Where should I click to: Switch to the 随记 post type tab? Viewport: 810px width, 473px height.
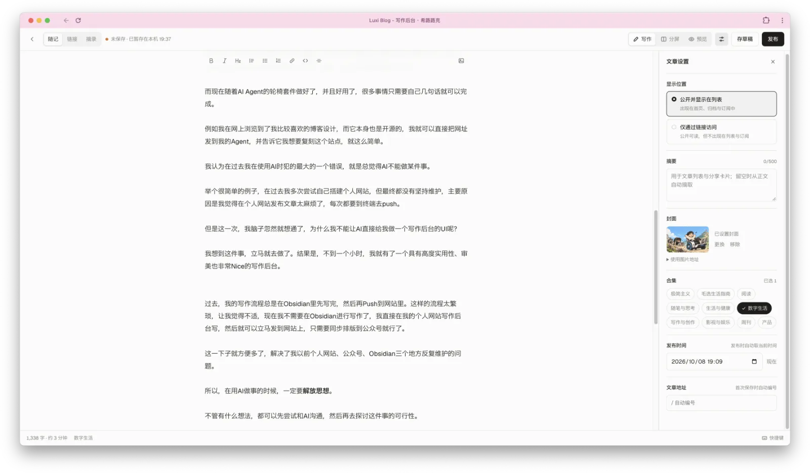coord(53,39)
